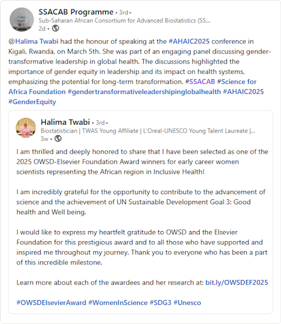
Task: Click the #gendertransformativeleadershipinglobalhealth hashtag
Action: [x=144, y=92]
